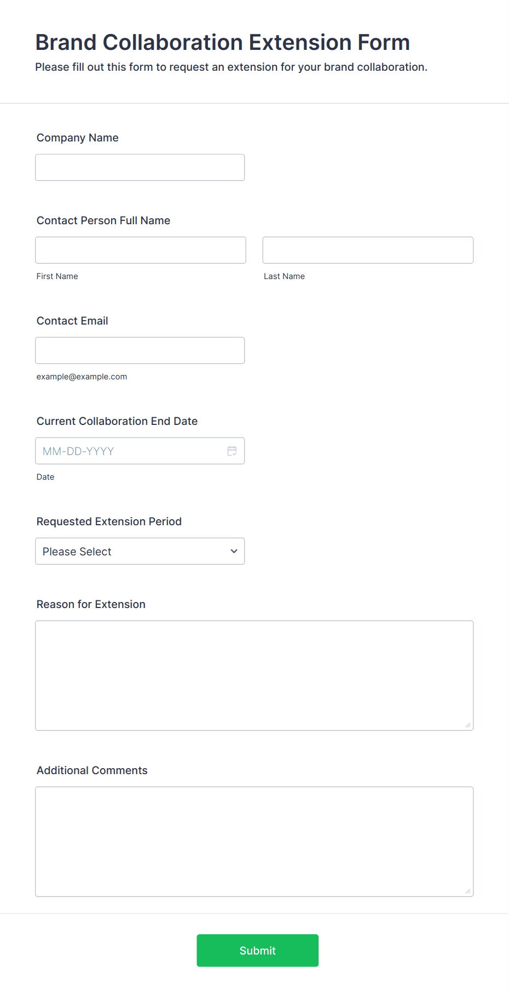The image size is (509, 994).
Task: Open the Requested Extension Period dropdown
Action: click(x=140, y=551)
